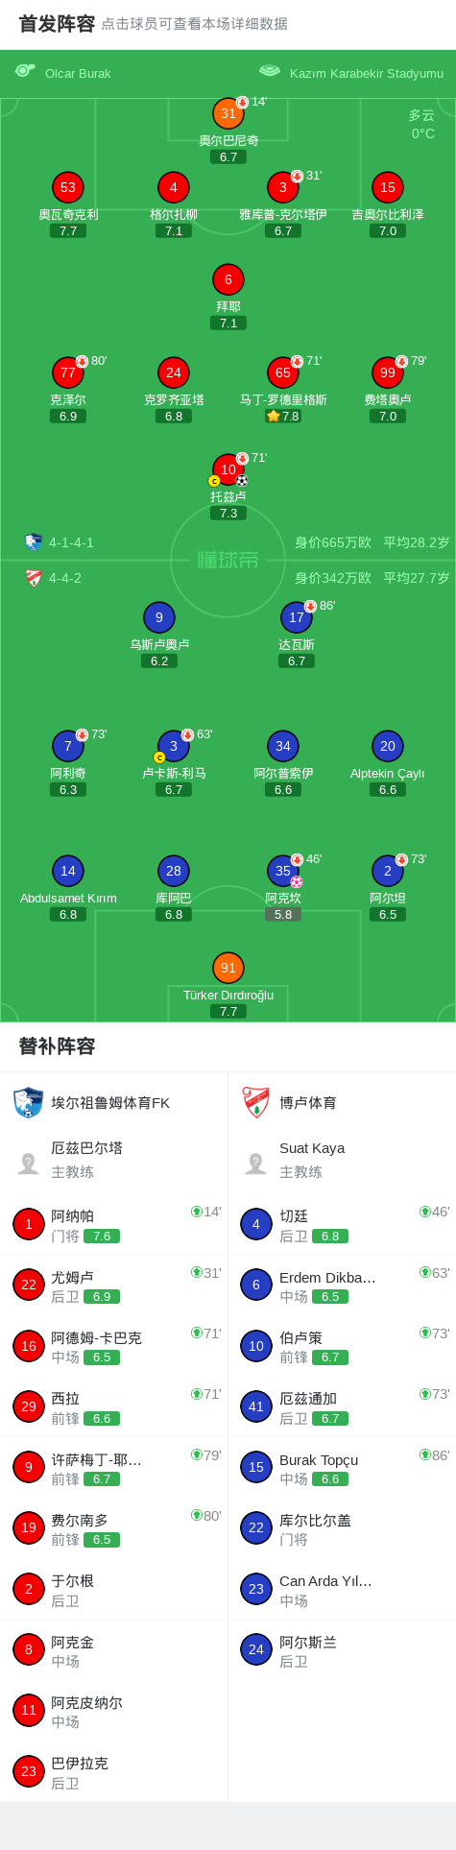Select 达瓦斯 number 17 player circle
Image resolution: width=456 pixels, height=1850 pixels.
click(x=297, y=617)
